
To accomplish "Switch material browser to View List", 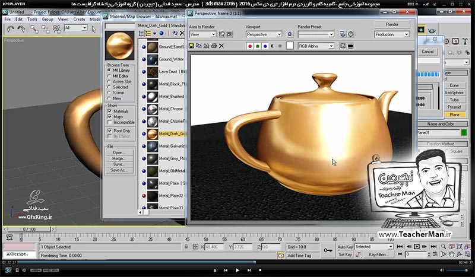I will pyautogui.click(x=141, y=33).
